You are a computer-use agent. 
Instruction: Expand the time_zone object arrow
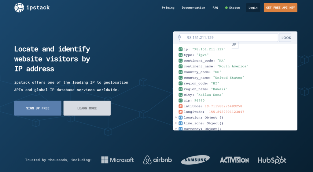click(x=176, y=123)
